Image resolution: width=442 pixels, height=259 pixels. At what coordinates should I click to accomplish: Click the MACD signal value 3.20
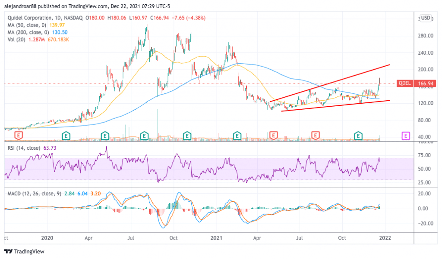pyautogui.click(x=95, y=194)
